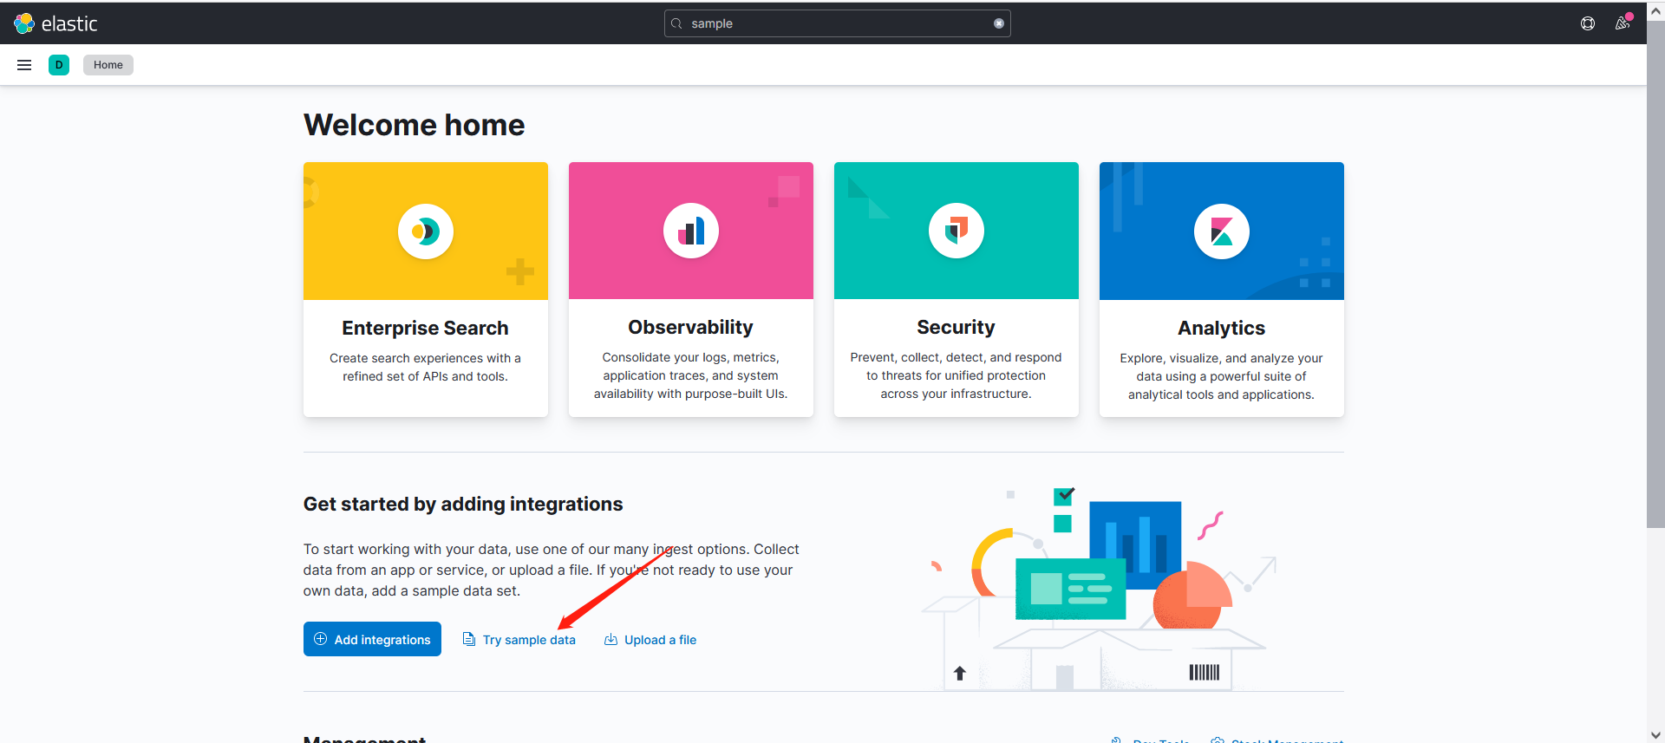1665x743 pixels.
Task: Click the Add integrations button
Action: (x=372, y=639)
